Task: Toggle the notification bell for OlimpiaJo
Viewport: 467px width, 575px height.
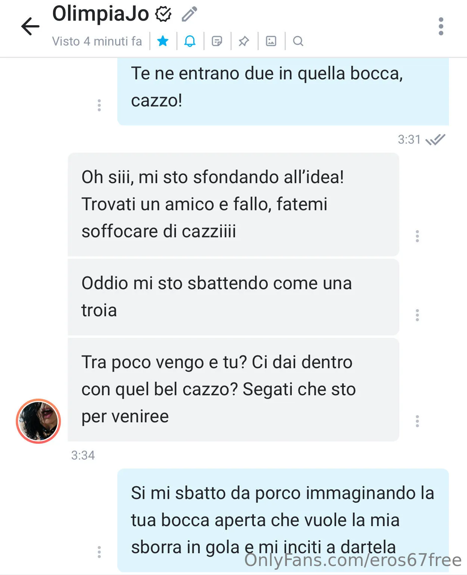Action: click(x=190, y=41)
